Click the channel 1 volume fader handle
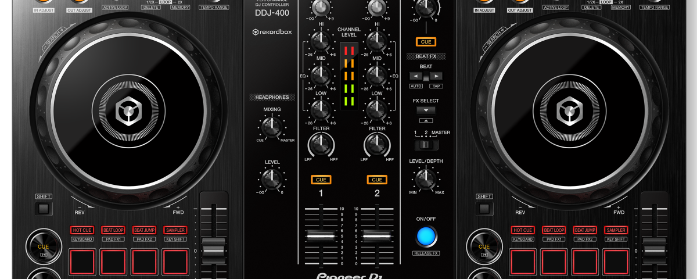 321,235
